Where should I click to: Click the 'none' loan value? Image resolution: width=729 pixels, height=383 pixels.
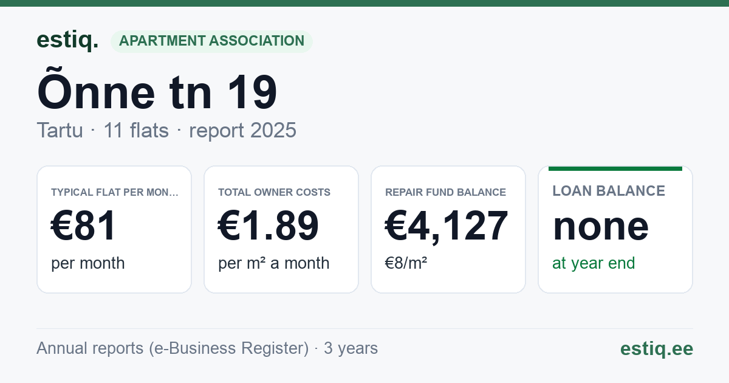pos(601,226)
